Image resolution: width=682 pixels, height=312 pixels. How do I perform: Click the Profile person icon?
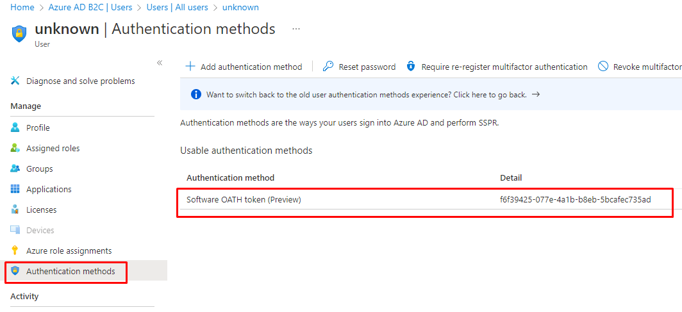pos(15,127)
